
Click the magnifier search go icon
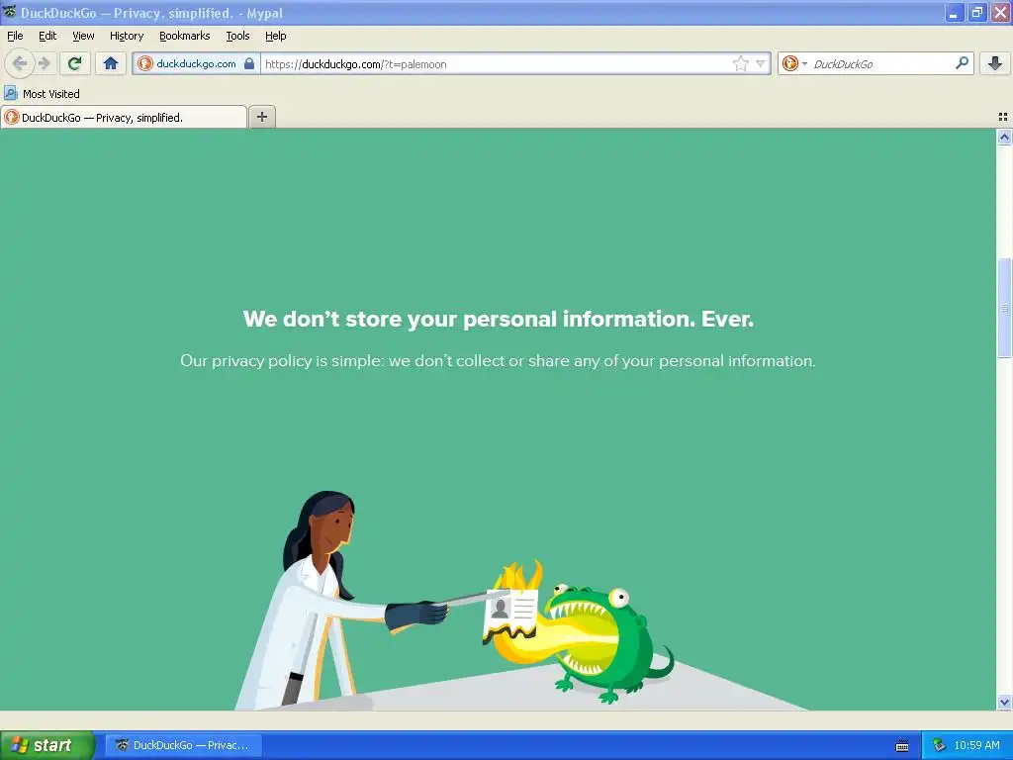click(x=962, y=63)
